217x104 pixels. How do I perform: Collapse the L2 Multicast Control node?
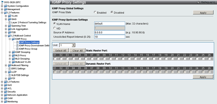(x=6, y=36)
